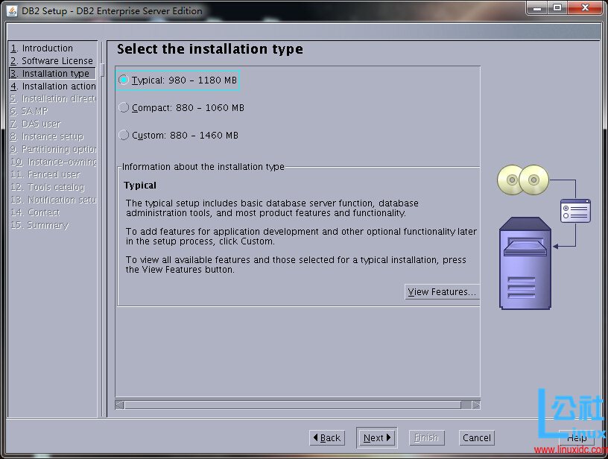This screenshot has width=608, height=459.
Task: Open step 9 Partitioning options
Action: point(53,149)
